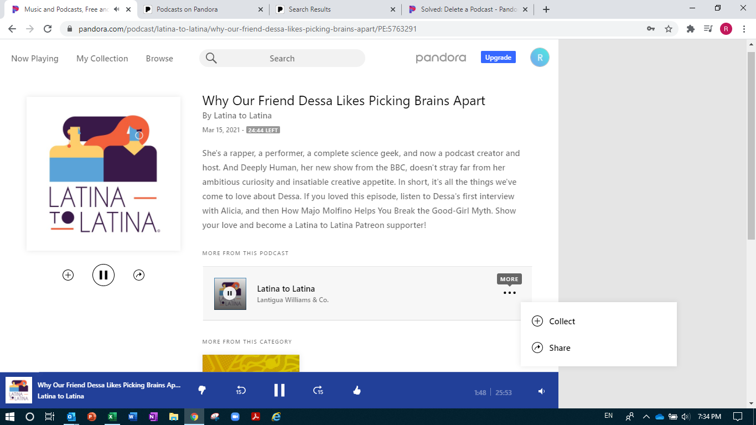Open the My Collection link

(x=102, y=59)
